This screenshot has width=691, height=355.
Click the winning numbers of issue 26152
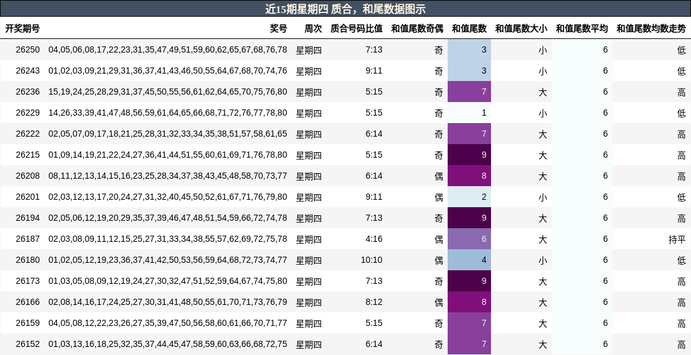[x=167, y=344]
